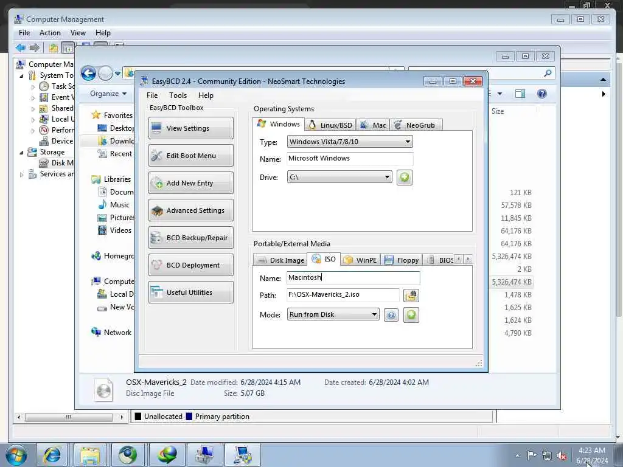The width and height of the screenshot is (623, 467).
Task: Click the Size column header
Action: 498,111
